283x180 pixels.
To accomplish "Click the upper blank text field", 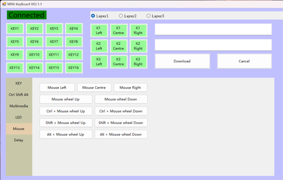I will [x=213, y=30].
